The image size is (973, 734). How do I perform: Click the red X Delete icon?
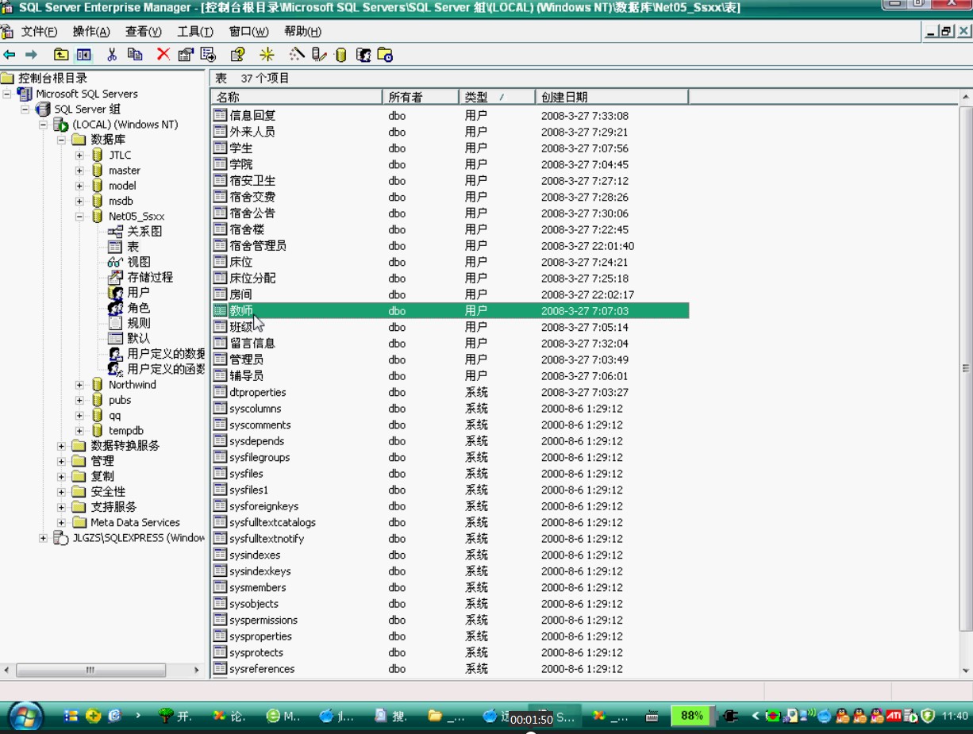163,55
